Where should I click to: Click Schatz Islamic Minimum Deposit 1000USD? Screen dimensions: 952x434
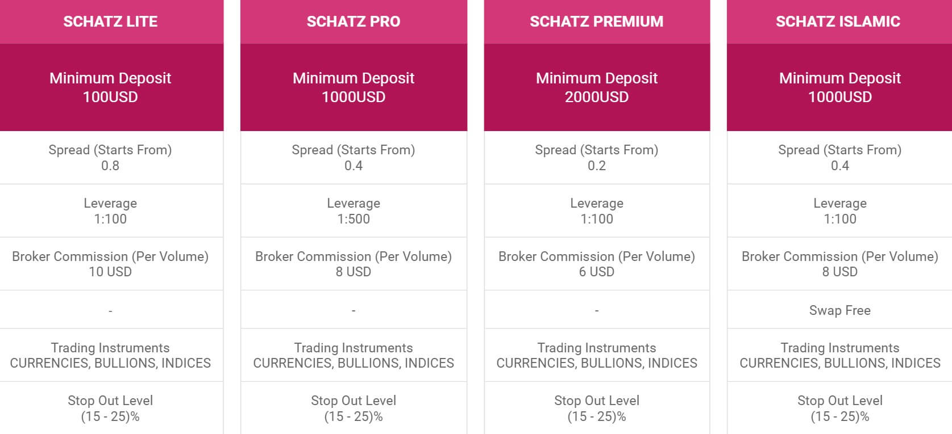[839, 87]
